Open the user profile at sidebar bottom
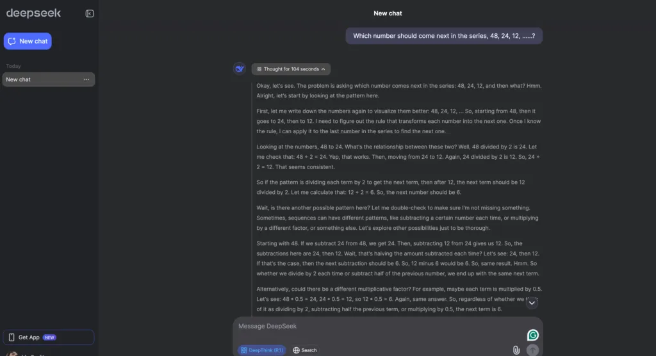This screenshot has height=356, width=656. (26, 353)
